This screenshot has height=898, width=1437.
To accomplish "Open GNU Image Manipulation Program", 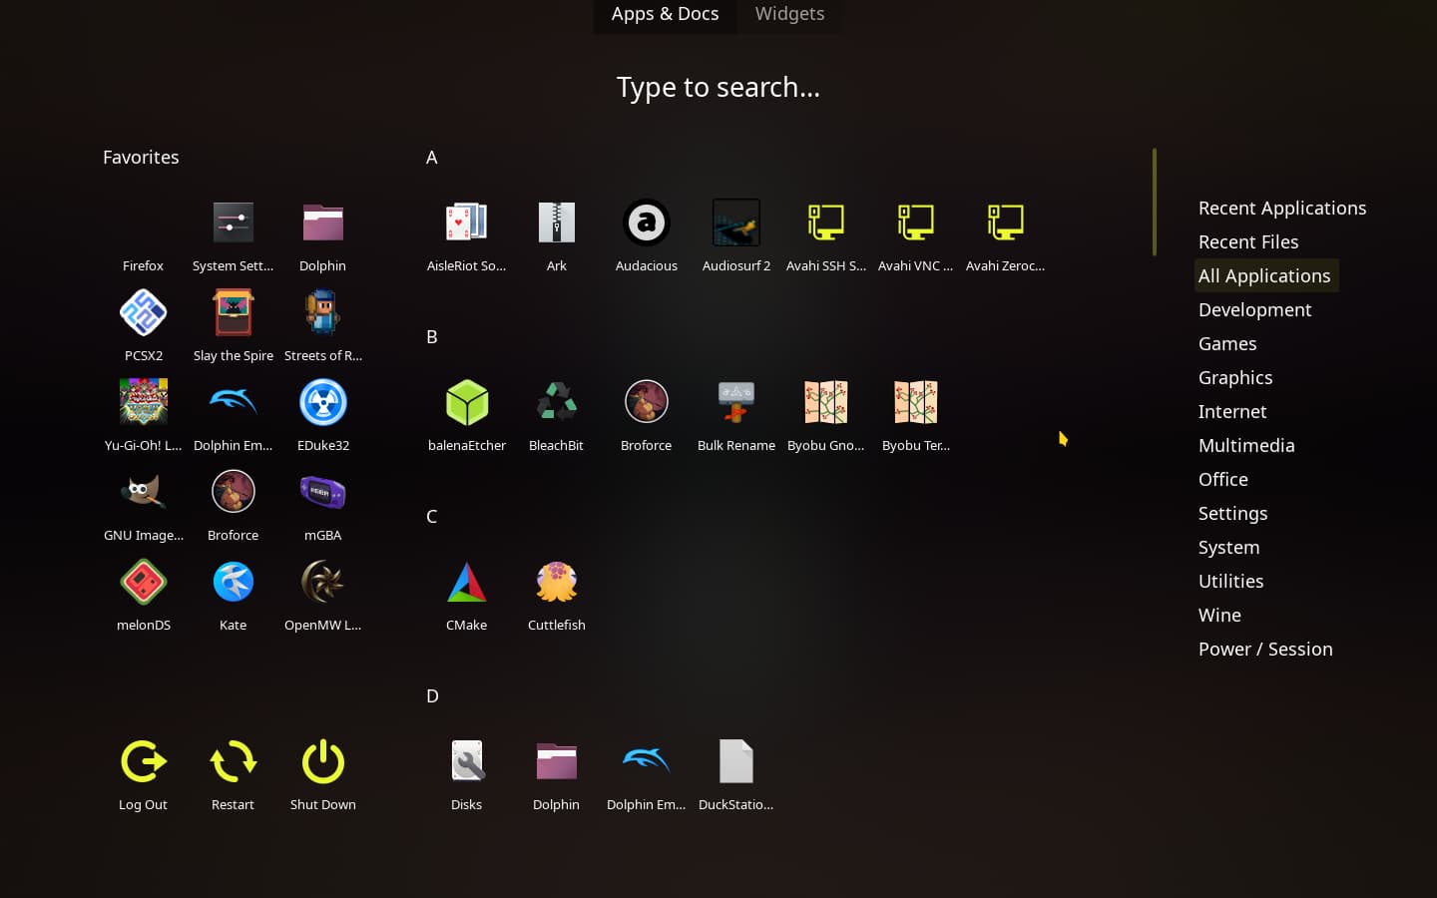I will (x=143, y=506).
